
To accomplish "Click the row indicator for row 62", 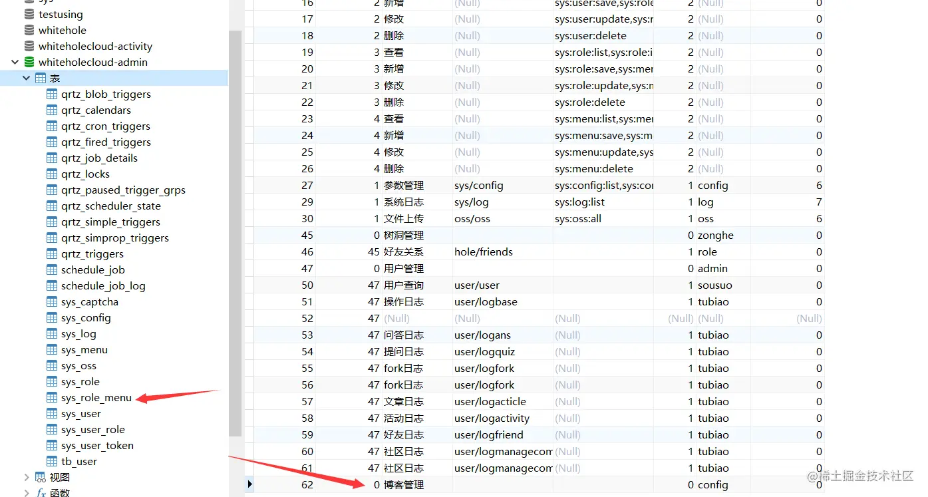I will pyautogui.click(x=249, y=484).
